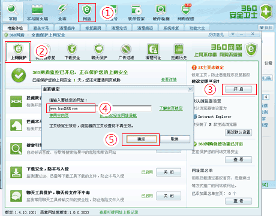The image size is (276, 216).
Task: Open the 查看可疑网址上报记录 link
Action: point(119,212)
